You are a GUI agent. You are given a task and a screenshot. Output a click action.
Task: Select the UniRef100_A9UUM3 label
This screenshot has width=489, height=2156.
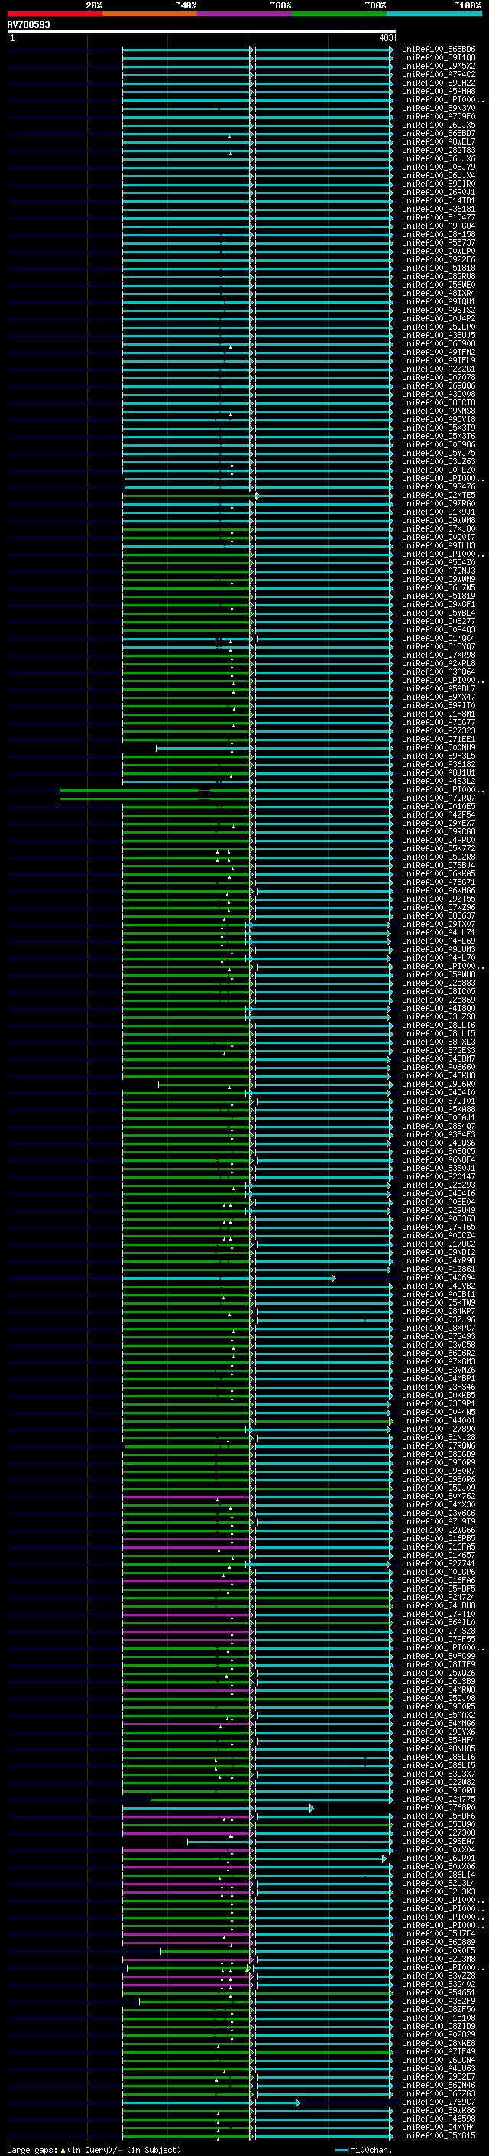[438, 949]
